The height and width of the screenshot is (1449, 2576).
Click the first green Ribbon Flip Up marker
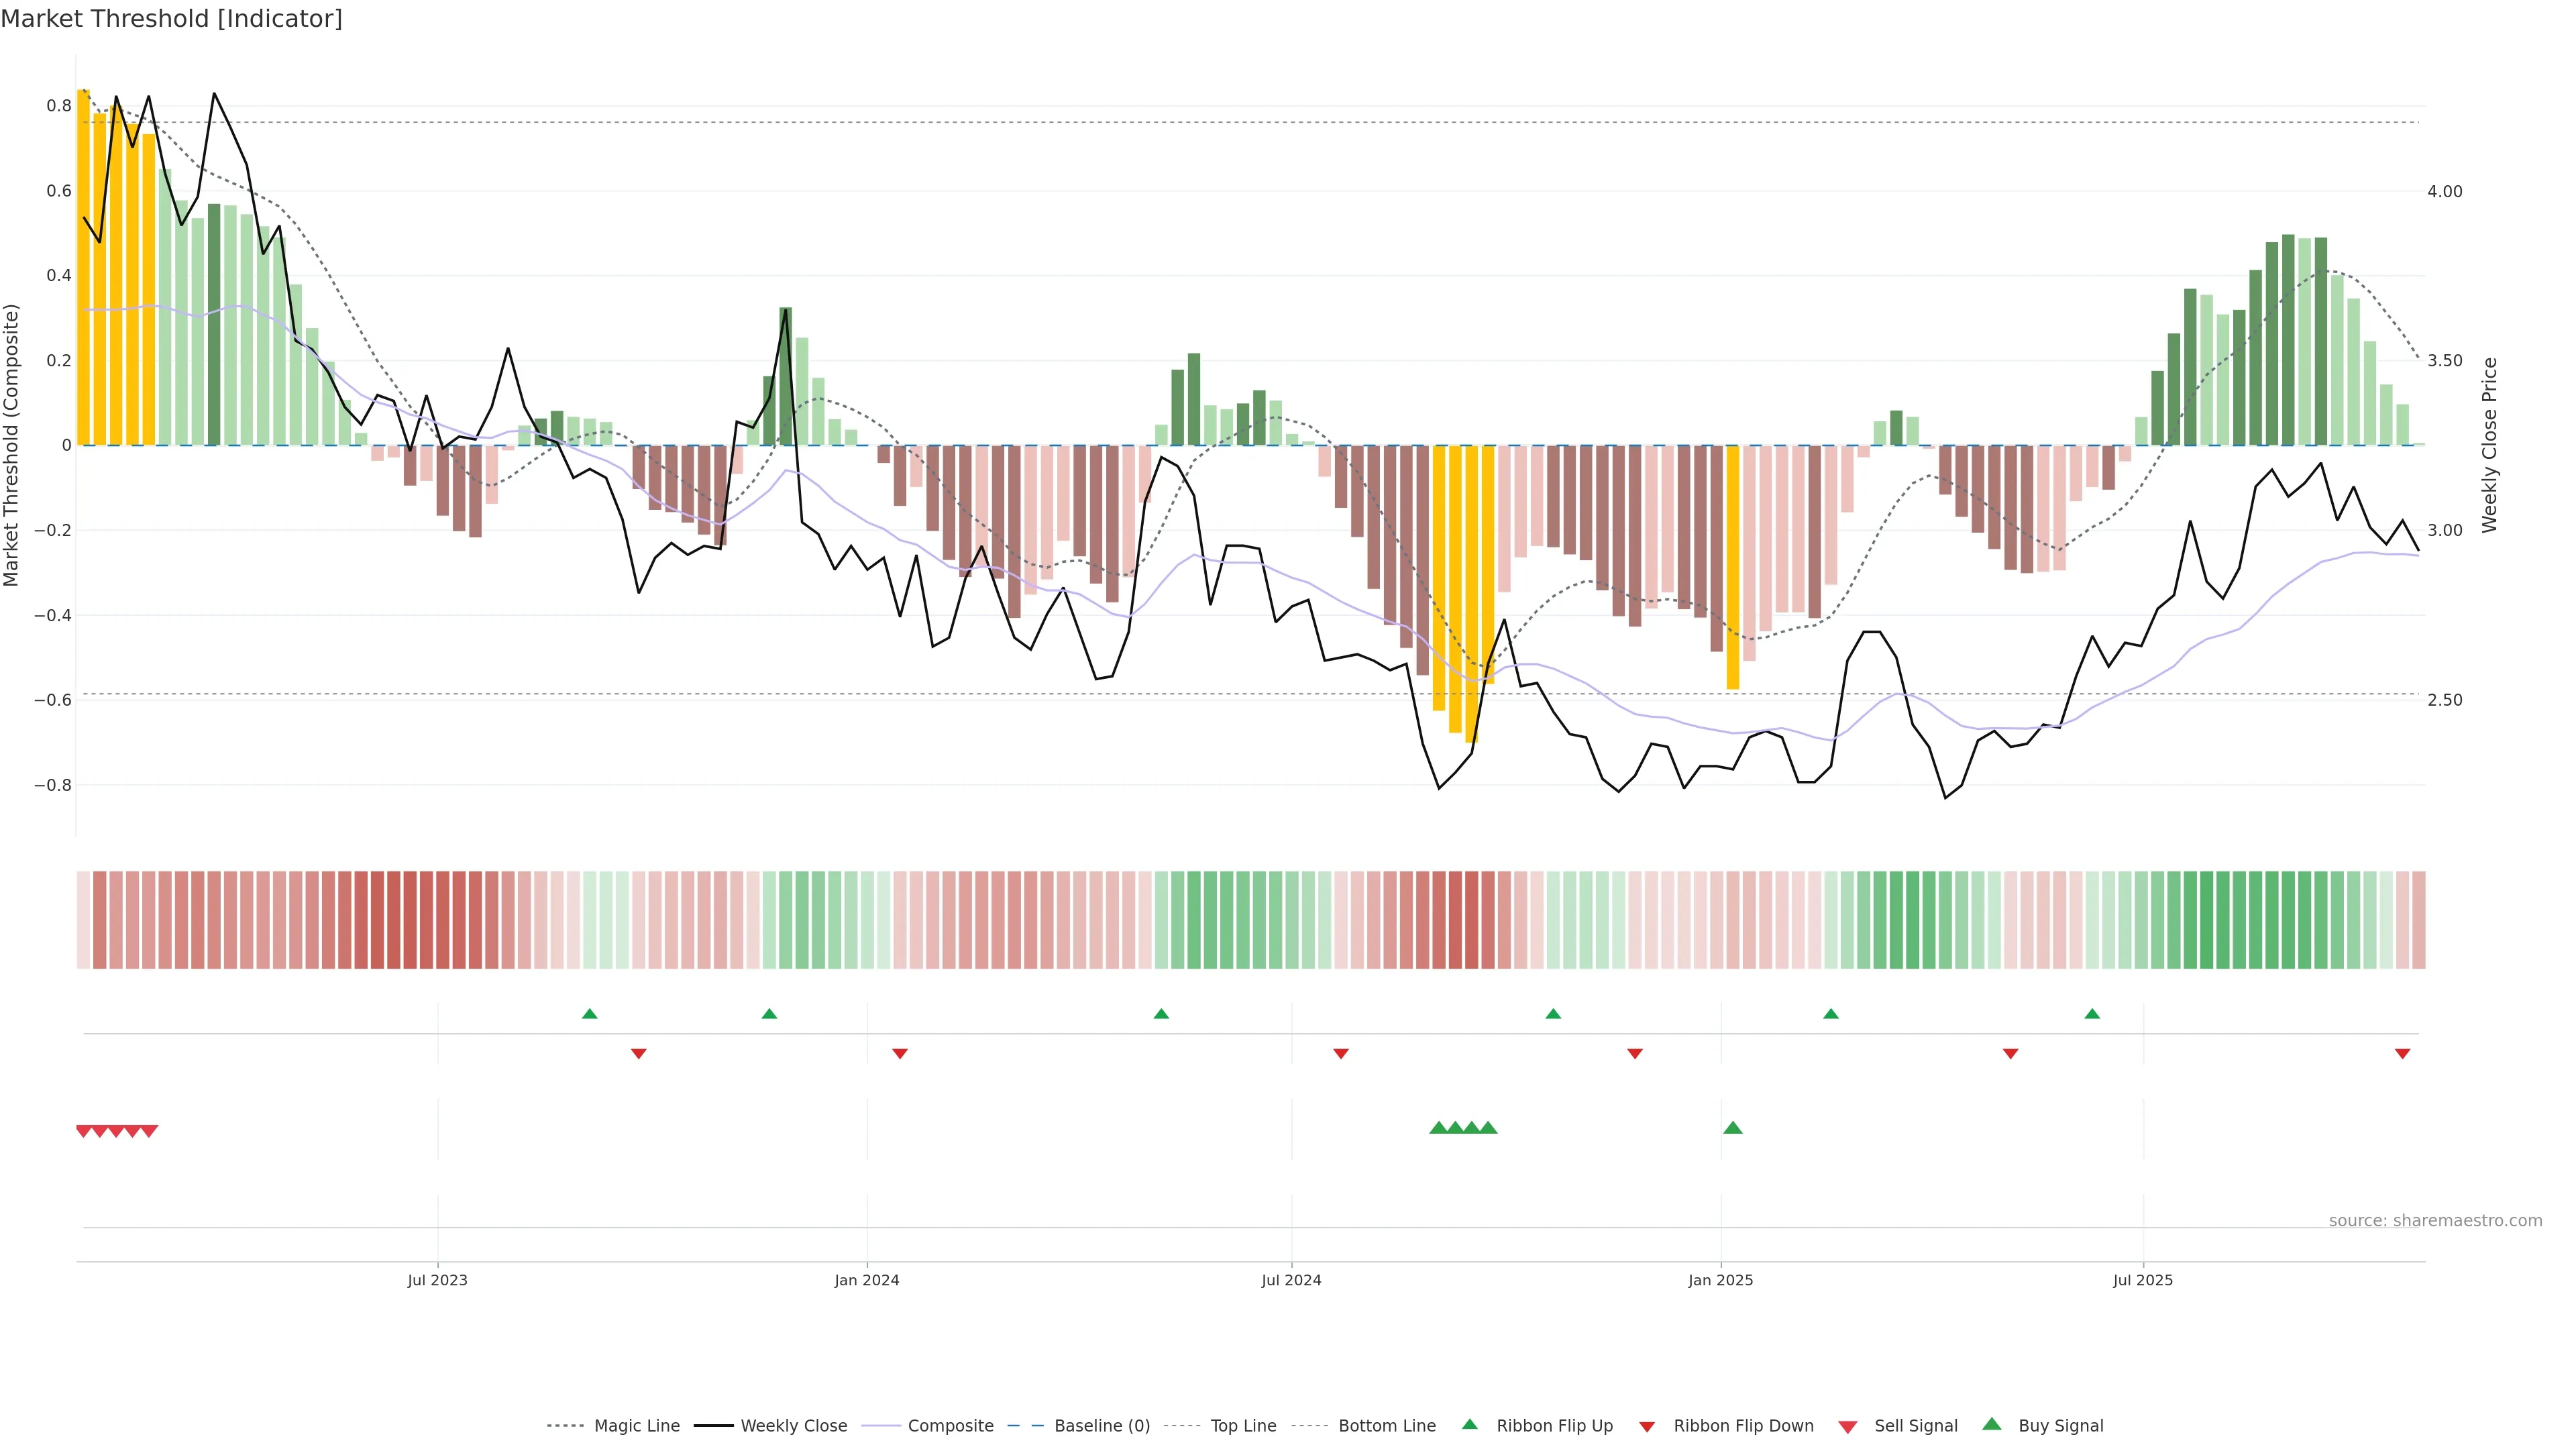pos(590,1014)
